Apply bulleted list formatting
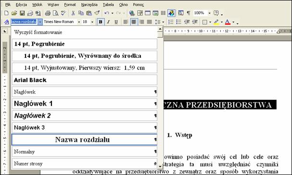 [178, 22]
